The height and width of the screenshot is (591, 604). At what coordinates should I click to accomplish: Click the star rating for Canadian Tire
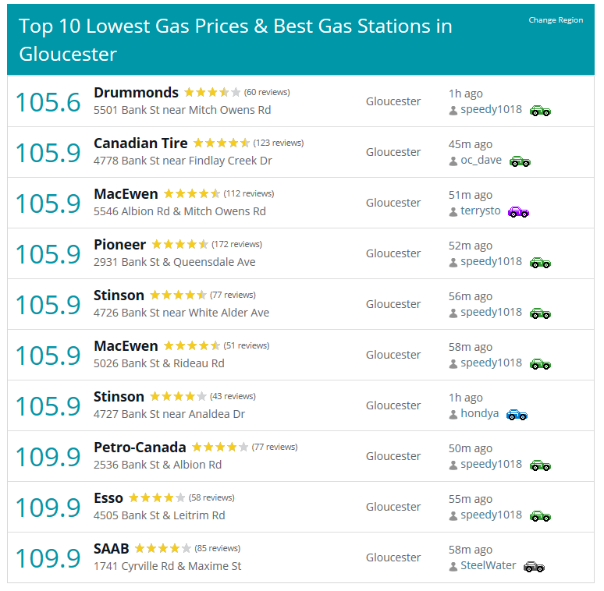pyautogui.click(x=222, y=143)
